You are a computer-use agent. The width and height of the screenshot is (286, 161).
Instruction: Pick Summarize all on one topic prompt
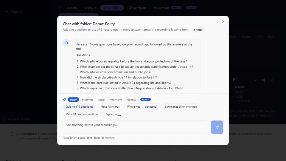181,107
